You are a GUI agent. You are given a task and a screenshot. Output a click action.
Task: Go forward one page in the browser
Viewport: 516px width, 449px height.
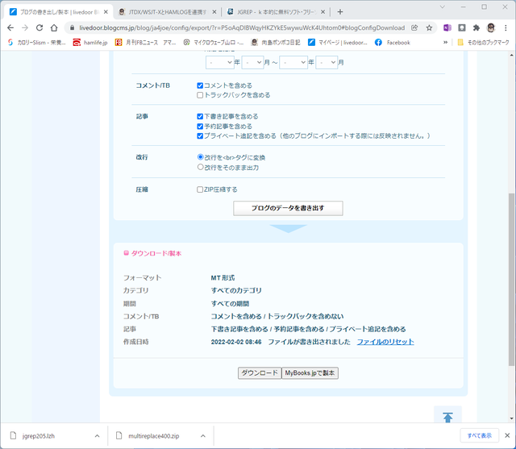25,28
